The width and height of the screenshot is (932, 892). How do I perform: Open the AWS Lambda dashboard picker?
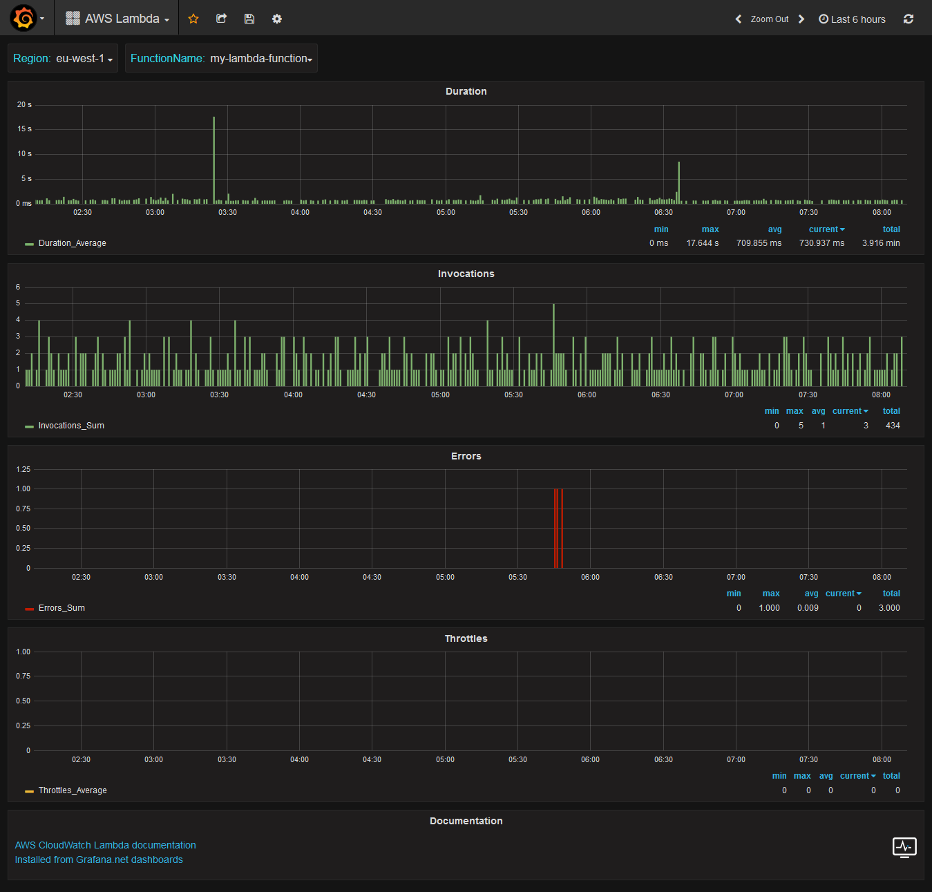pos(117,19)
